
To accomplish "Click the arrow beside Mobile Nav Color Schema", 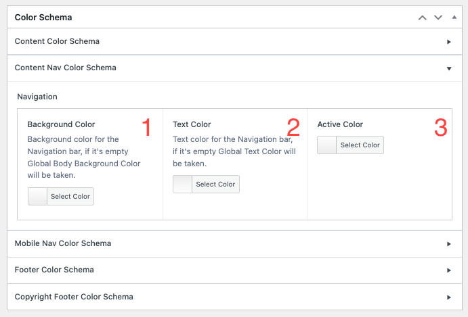I will (x=448, y=243).
